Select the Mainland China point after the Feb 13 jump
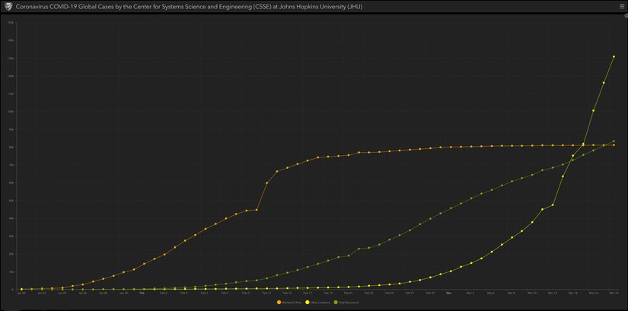 (x=266, y=183)
